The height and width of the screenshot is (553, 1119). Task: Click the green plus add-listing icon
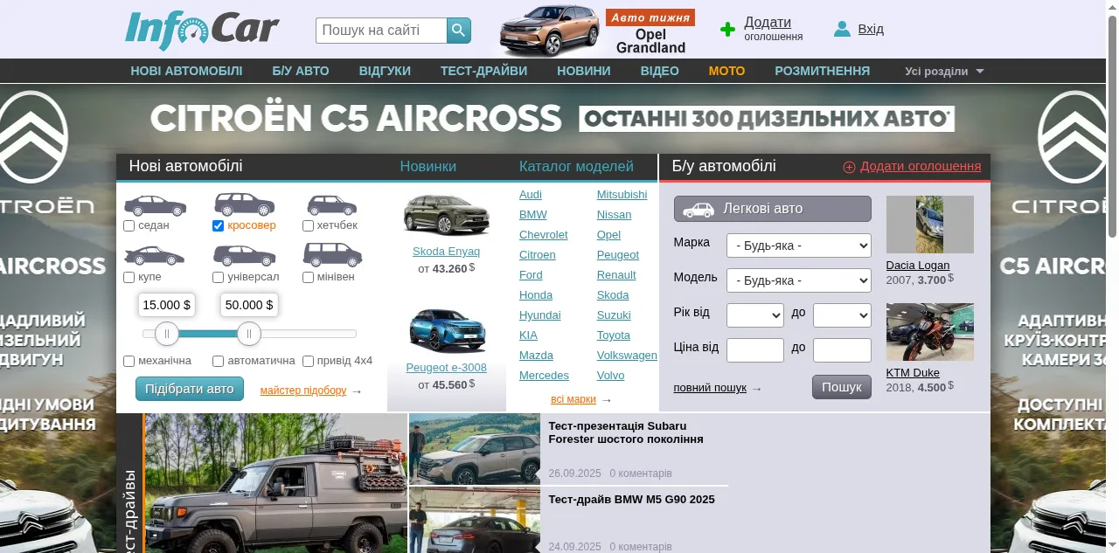(727, 30)
